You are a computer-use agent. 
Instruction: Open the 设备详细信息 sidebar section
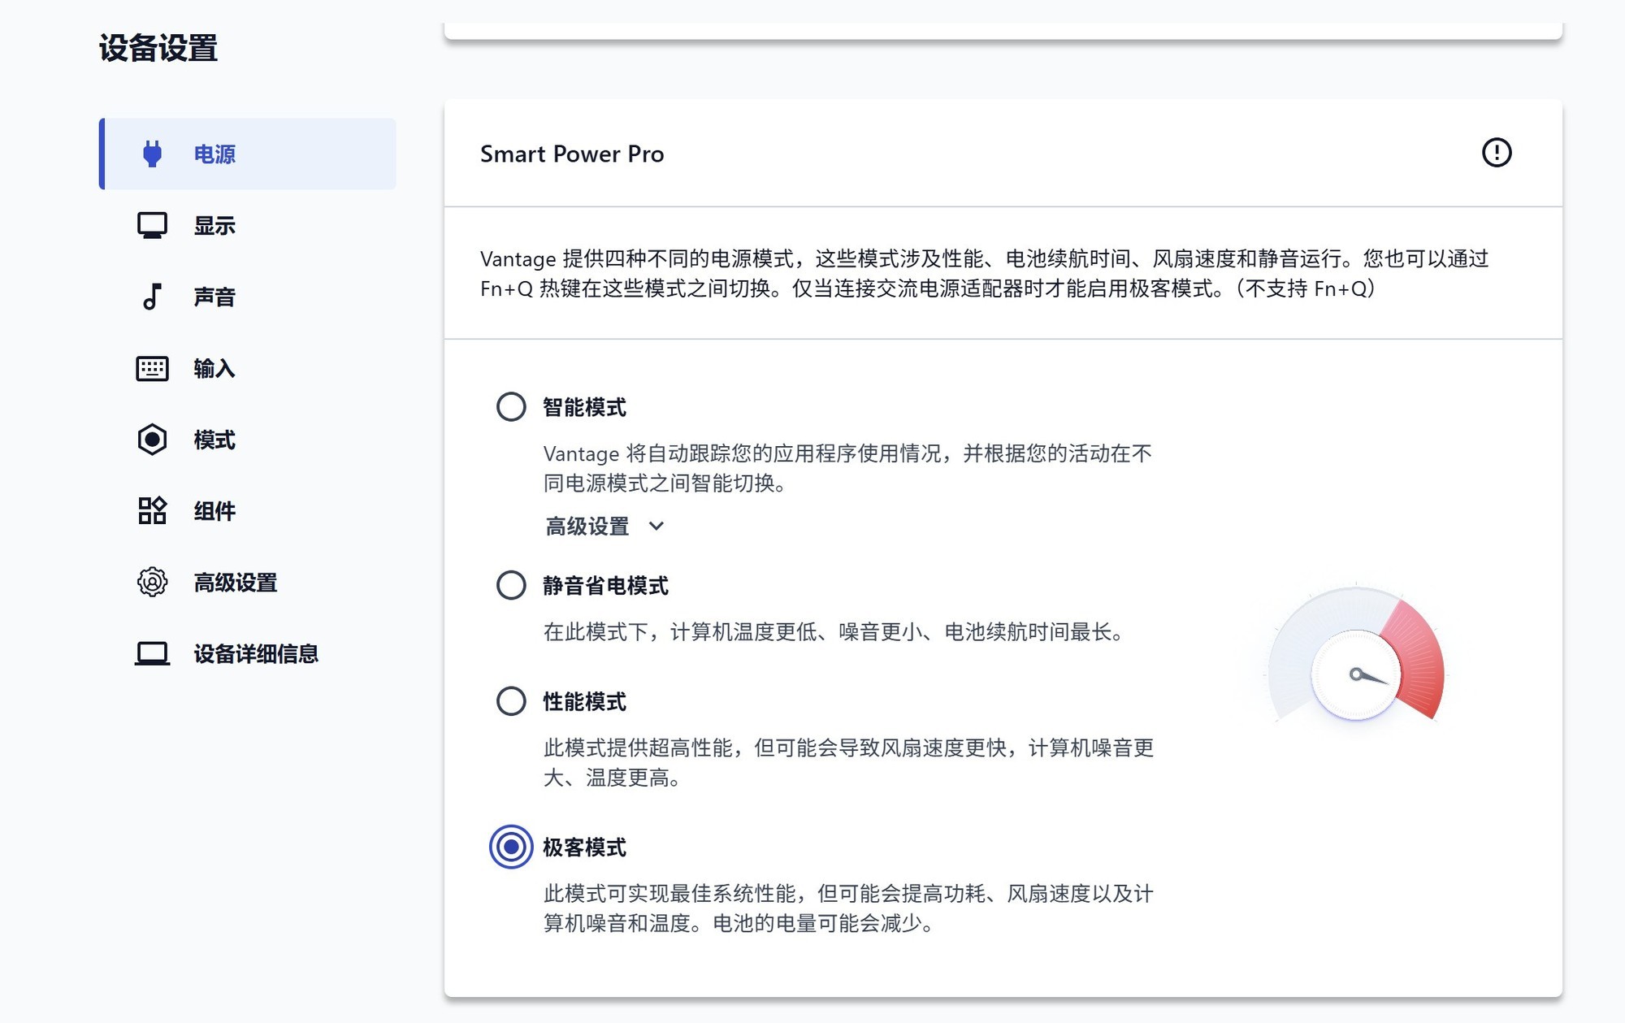coord(248,653)
